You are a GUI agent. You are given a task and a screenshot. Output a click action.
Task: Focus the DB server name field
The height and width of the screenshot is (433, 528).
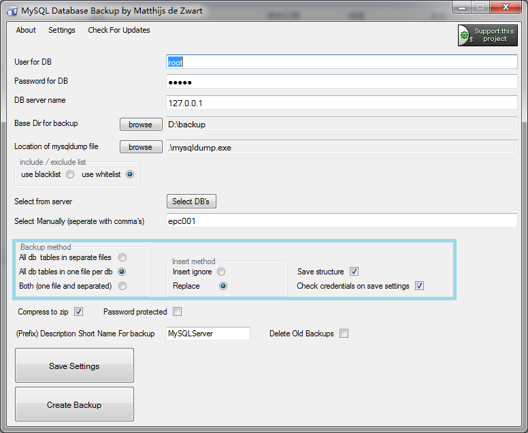pos(342,103)
